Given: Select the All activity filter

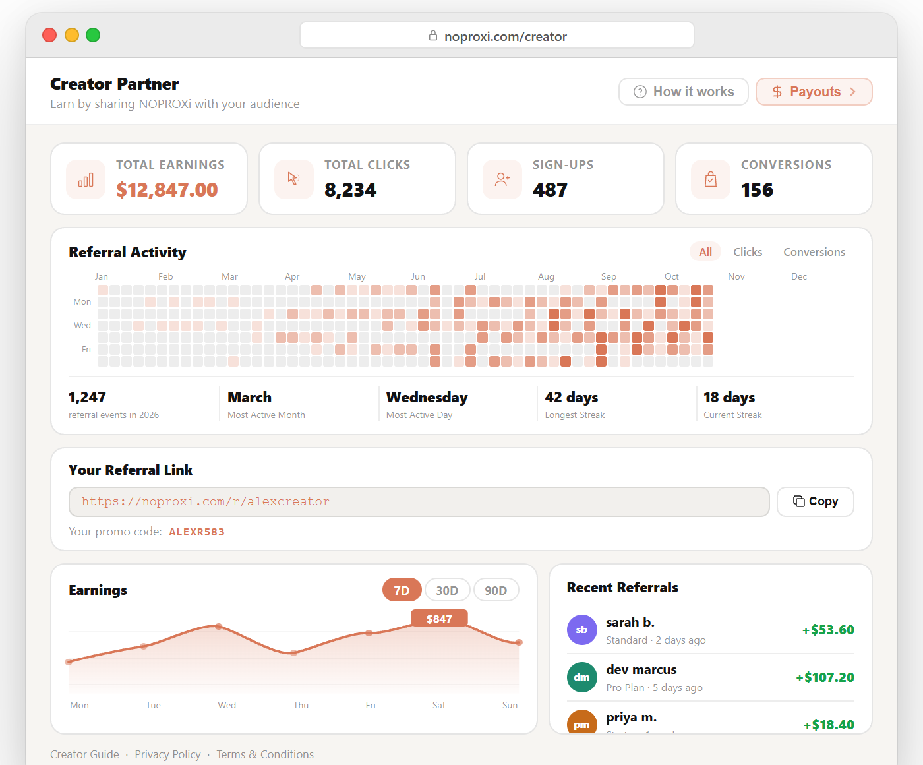Looking at the screenshot, I should coord(705,252).
